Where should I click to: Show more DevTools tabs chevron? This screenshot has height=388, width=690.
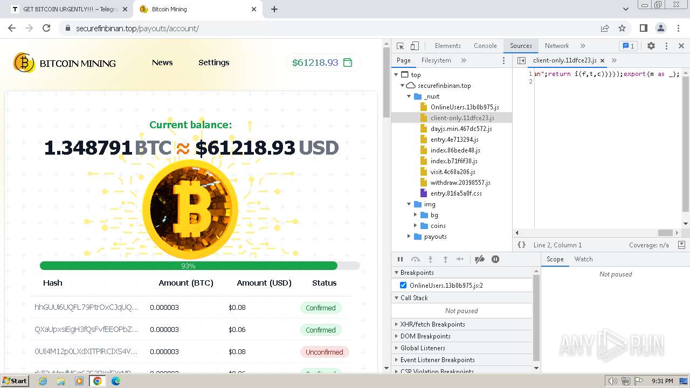(x=583, y=46)
